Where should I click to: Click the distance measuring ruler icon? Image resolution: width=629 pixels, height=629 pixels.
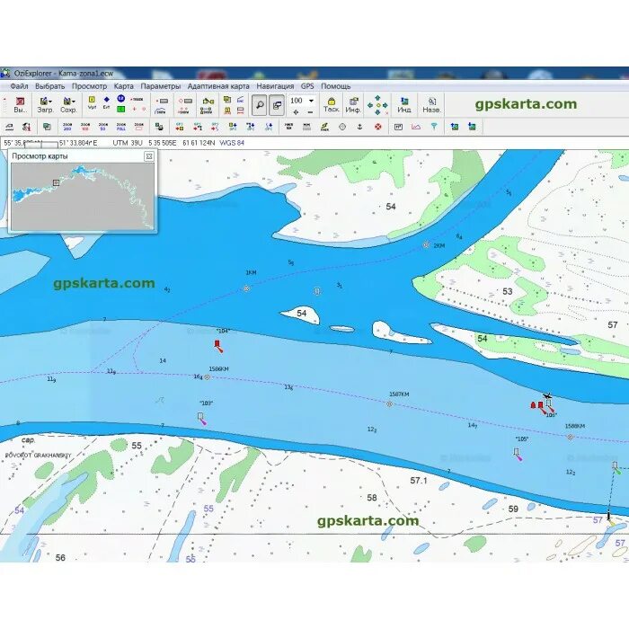(9, 127)
